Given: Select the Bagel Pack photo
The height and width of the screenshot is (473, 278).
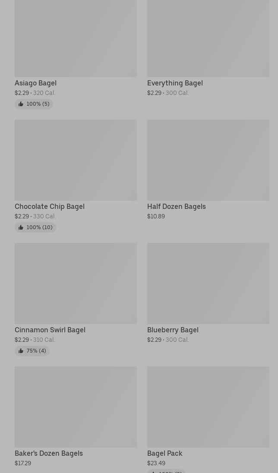Looking at the screenshot, I should point(208,407).
